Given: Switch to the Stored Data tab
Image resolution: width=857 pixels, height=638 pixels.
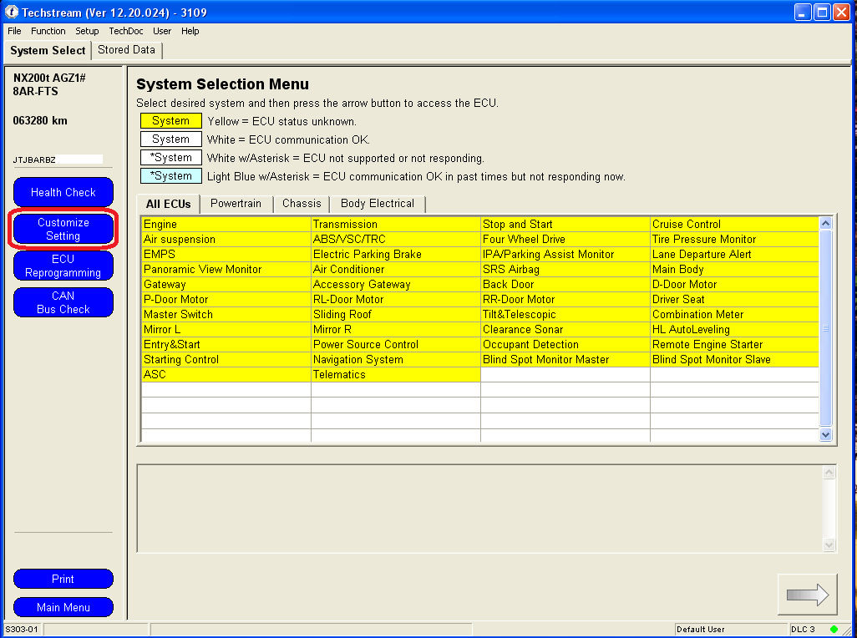Looking at the screenshot, I should (x=126, y=50).
